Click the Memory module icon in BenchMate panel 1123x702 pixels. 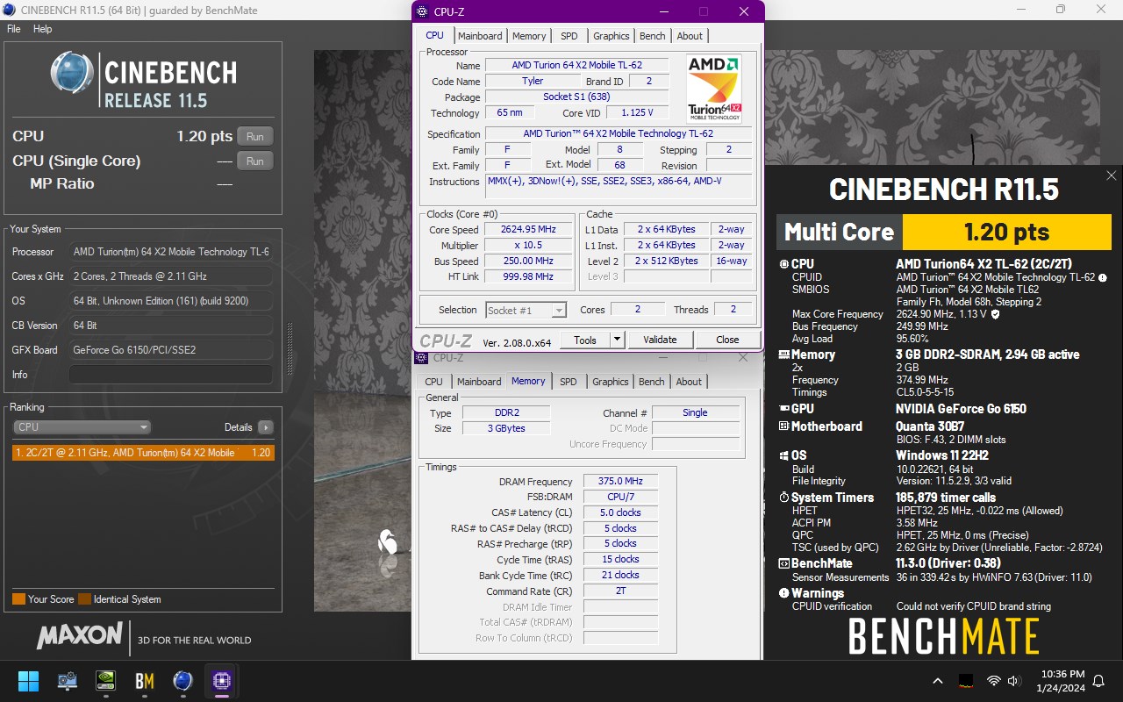click(784, 355)
